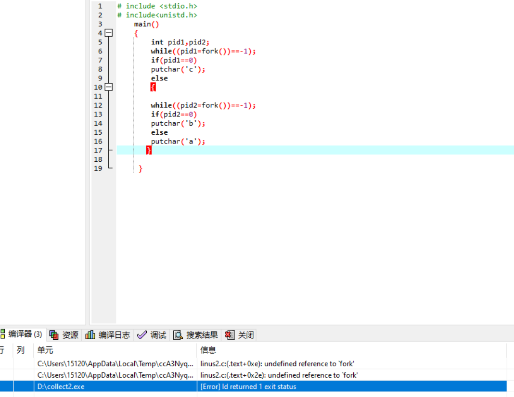Image resolution: width=514 pixels, height=397 pixels.
Task: Click the 信息 column header
Action: click(x=208, y=350)
